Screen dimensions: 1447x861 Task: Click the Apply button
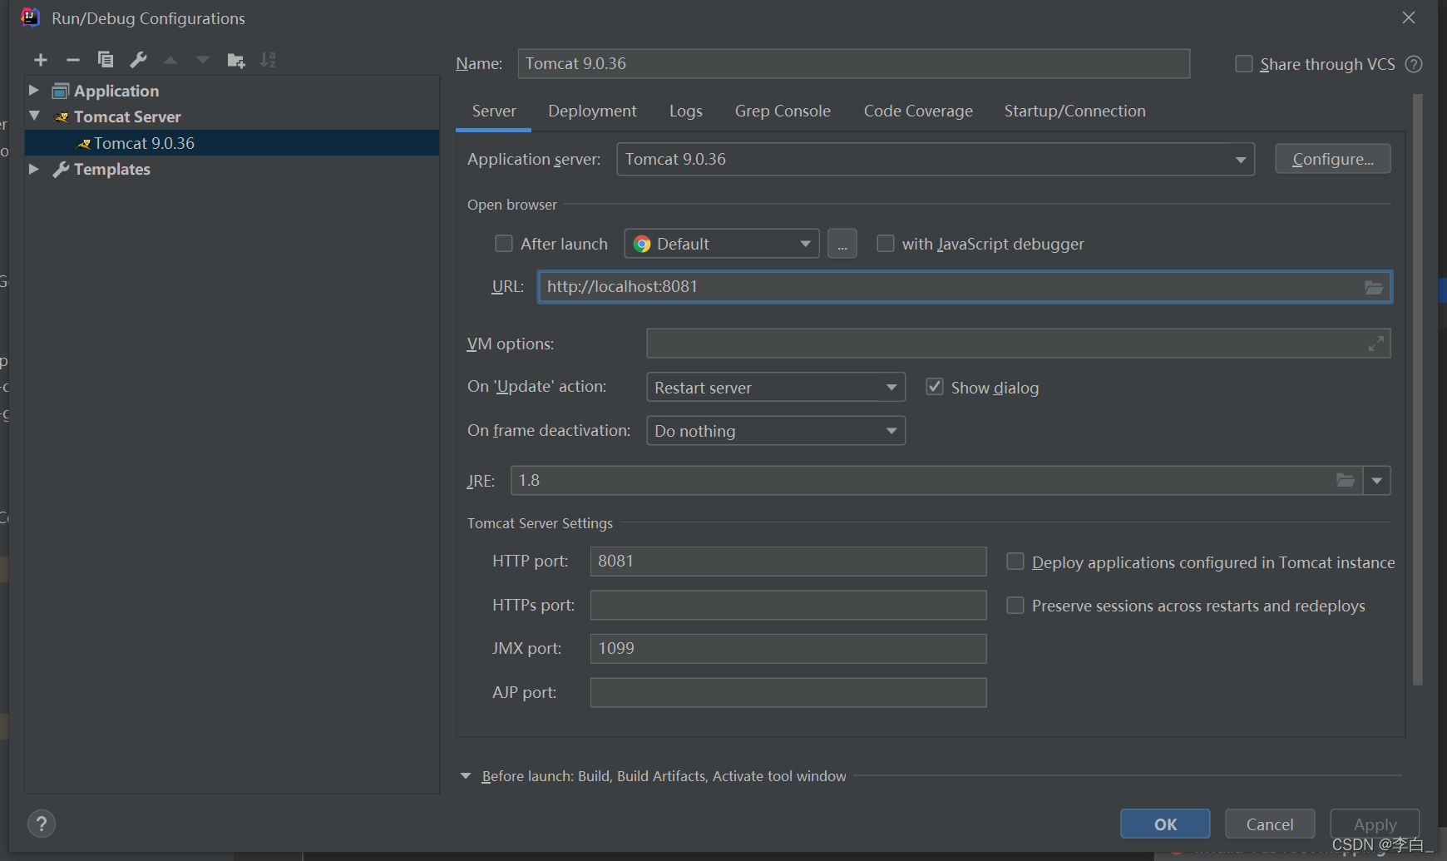(1375, 824)
